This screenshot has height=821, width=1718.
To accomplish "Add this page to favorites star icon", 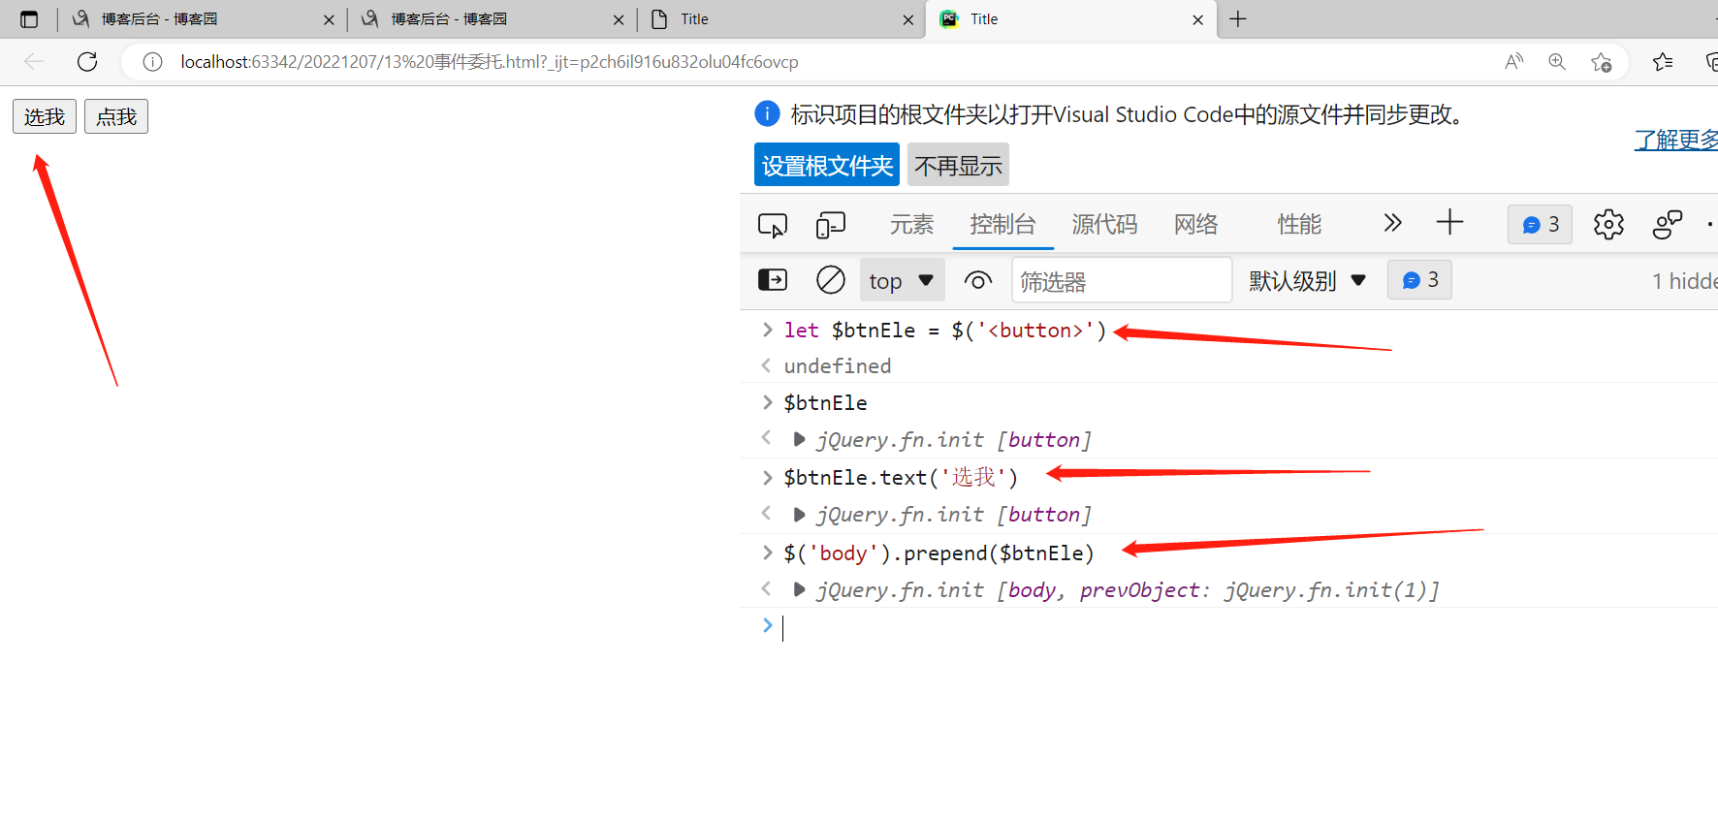I will tap(1601, 62).
